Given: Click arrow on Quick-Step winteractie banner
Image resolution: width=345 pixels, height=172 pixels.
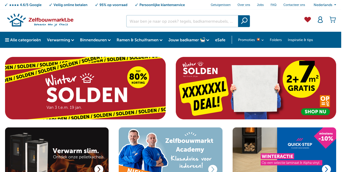Looking at the screenshot, I should (326, 169).
